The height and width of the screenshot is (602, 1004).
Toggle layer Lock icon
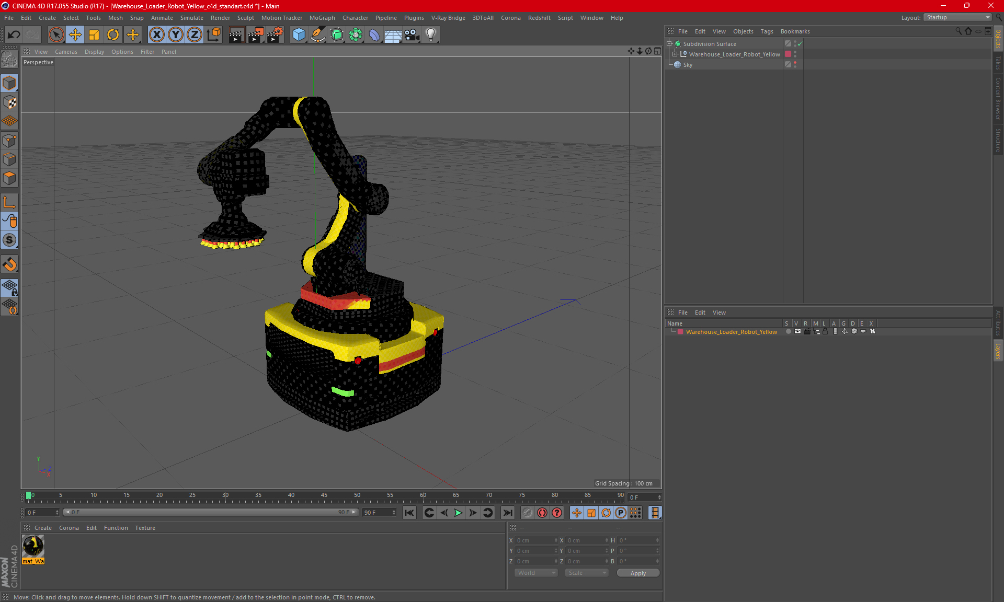[825, 331]
